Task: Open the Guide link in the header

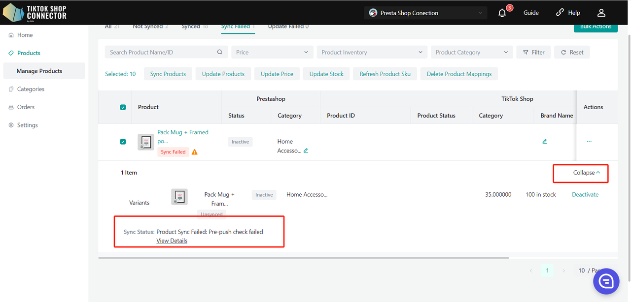Action: [531, 13]
